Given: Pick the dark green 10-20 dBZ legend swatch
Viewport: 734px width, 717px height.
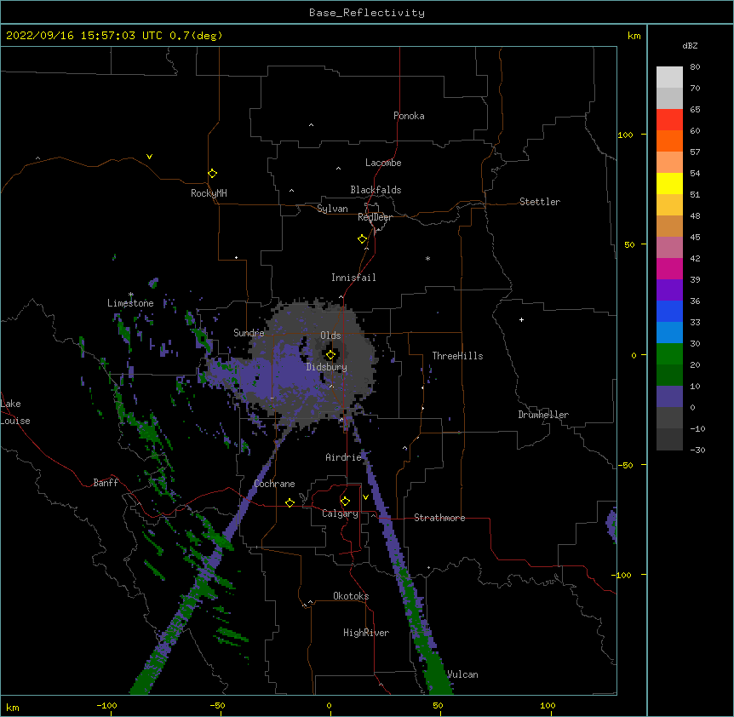Looking at the screenshot, I should (x=669, y=376).
